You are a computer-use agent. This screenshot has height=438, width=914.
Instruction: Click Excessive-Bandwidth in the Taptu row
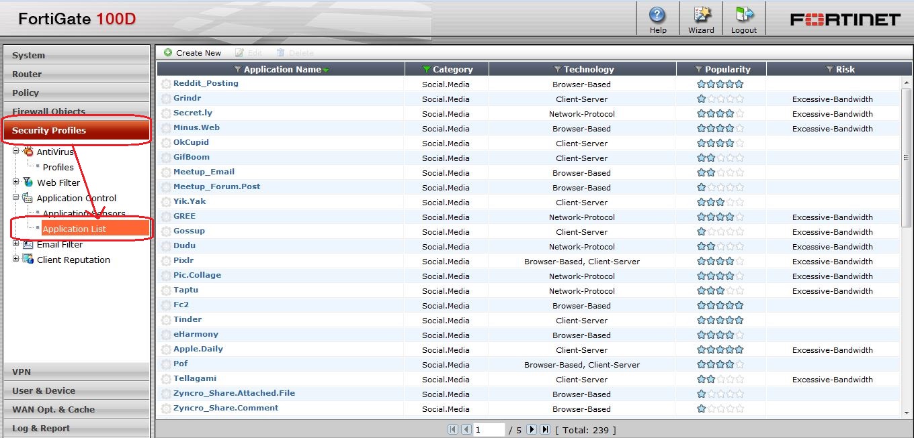(832, 291)
